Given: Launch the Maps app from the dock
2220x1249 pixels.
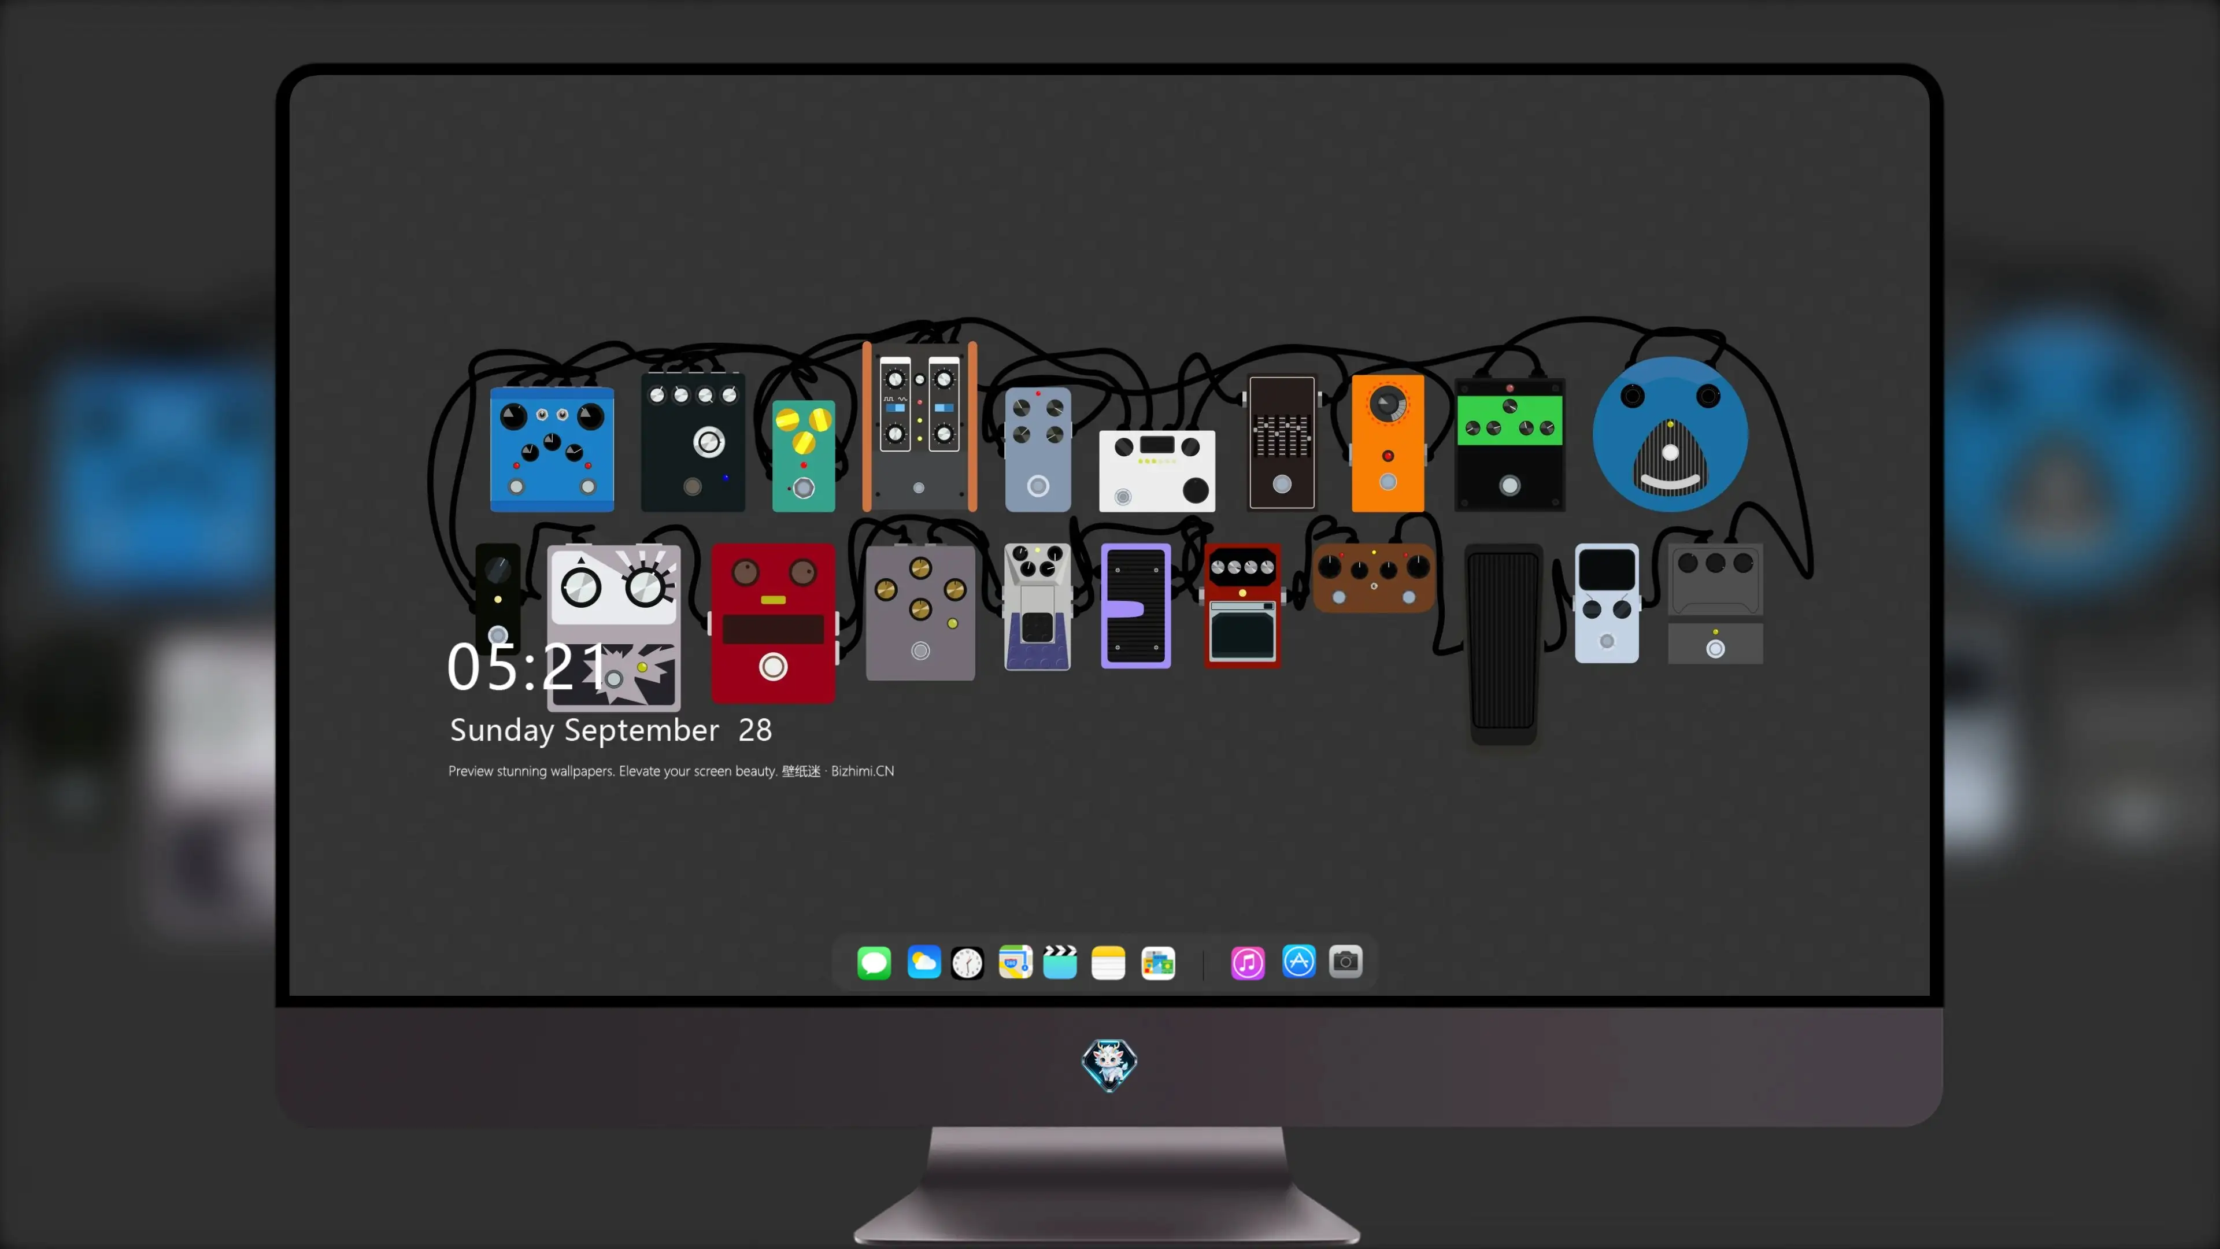Looking at the screenshot, I should coord(1015,962).
